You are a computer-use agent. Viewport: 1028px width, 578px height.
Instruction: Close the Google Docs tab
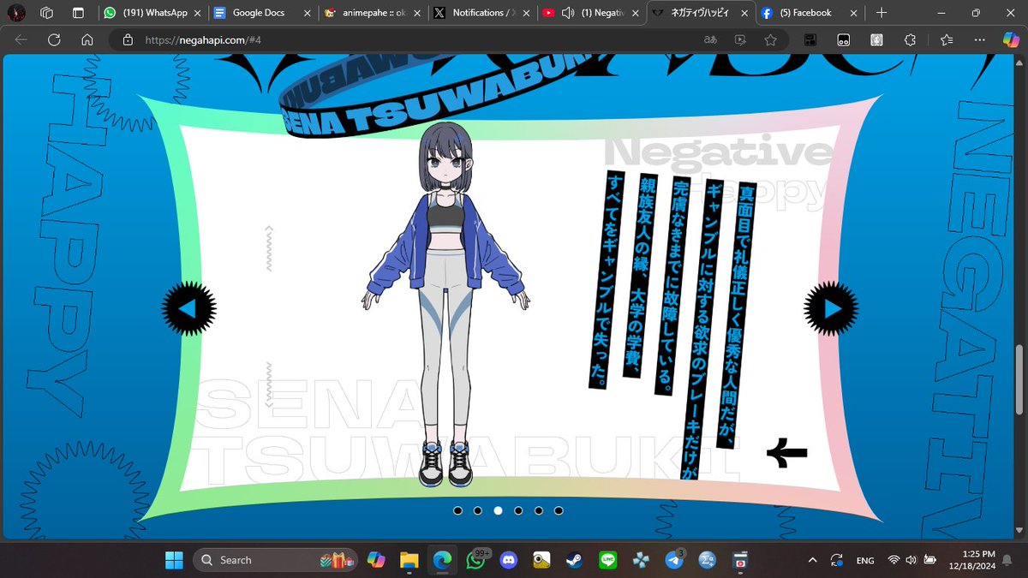coord(306,13)
